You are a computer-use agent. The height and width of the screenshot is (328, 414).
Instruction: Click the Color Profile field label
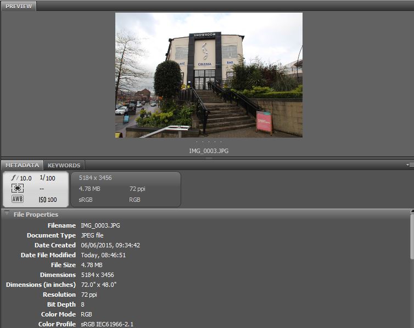coord(57,324)
